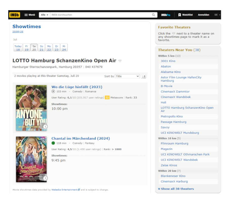The width and height of the screenshot is (228, 214).
Task: Open LOTTO Hamburg SchanzenKino in sidebar list
Action: 187,109
